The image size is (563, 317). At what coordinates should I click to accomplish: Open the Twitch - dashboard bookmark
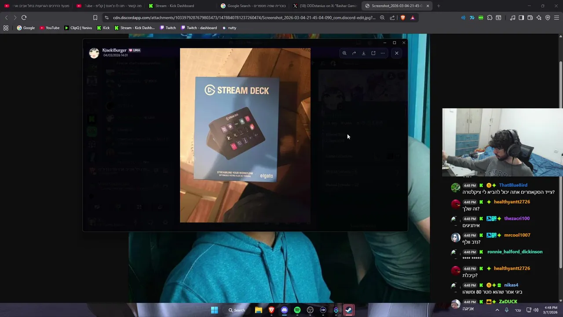tap(199, 28)
